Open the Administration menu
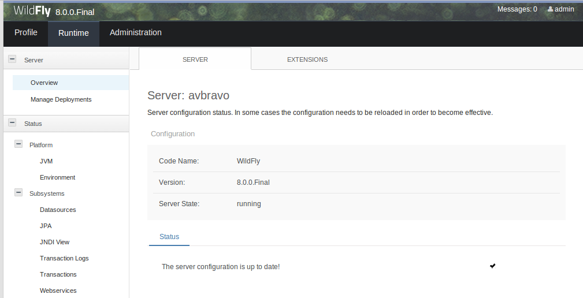The height and width of the screenshot is (298, 583). click(136, 33)
